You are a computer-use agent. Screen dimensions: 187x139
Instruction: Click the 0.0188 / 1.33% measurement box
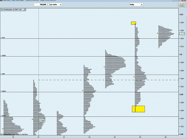click(42, 119)
